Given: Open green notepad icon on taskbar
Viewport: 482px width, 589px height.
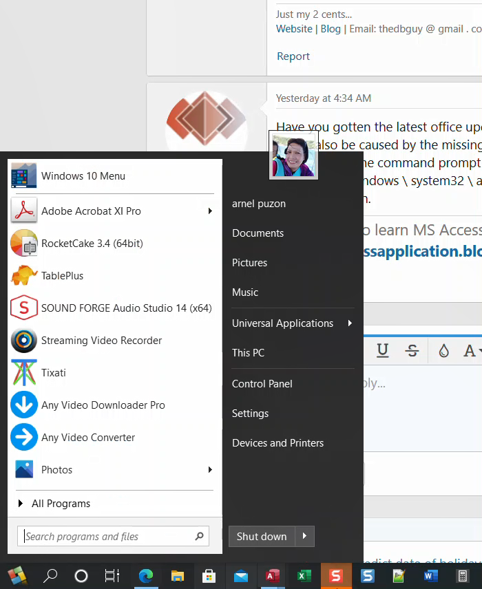Looking at the screenshot, I should click(399, 575).
